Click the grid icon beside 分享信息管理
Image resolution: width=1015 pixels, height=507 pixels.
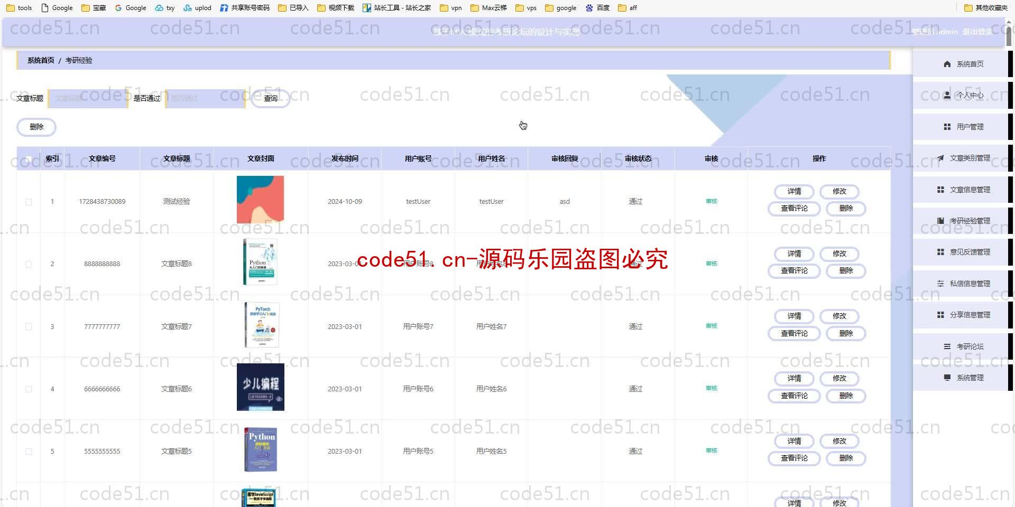pos(940,315)
